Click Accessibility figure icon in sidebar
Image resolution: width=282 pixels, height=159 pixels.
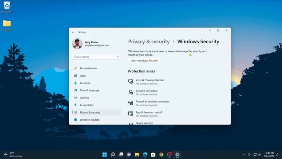click(x=75, y=105)
